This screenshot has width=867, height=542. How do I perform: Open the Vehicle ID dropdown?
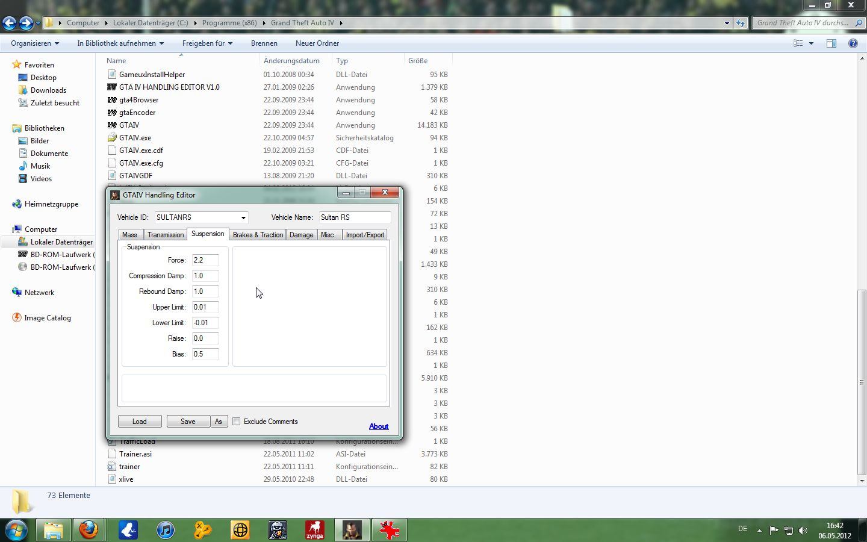pyautogui.click(x=243, y=217)
